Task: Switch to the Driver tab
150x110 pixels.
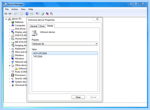Action: [42, 26]
